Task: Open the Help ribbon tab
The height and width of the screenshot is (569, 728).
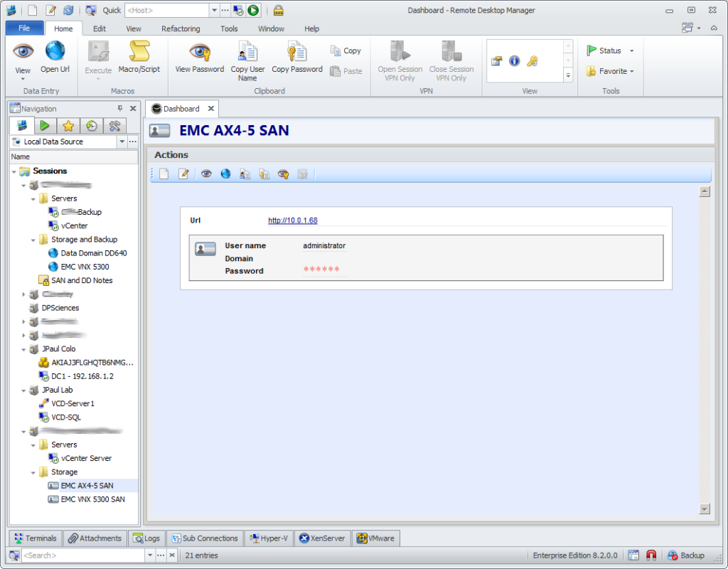Action: point(311,28)
